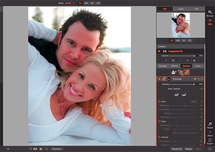
Task: Click the Export icon
Action: 210,141
